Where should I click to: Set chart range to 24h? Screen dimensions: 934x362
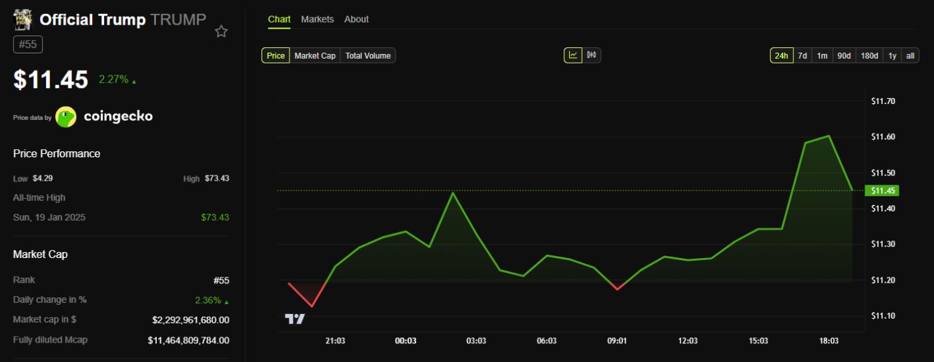click(781, 56)
